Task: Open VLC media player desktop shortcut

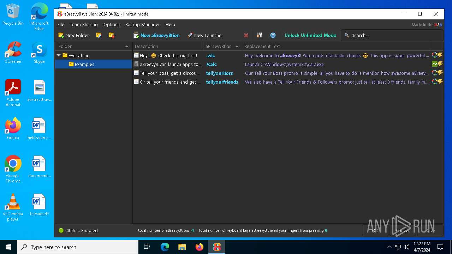Action: click(13, 207)
